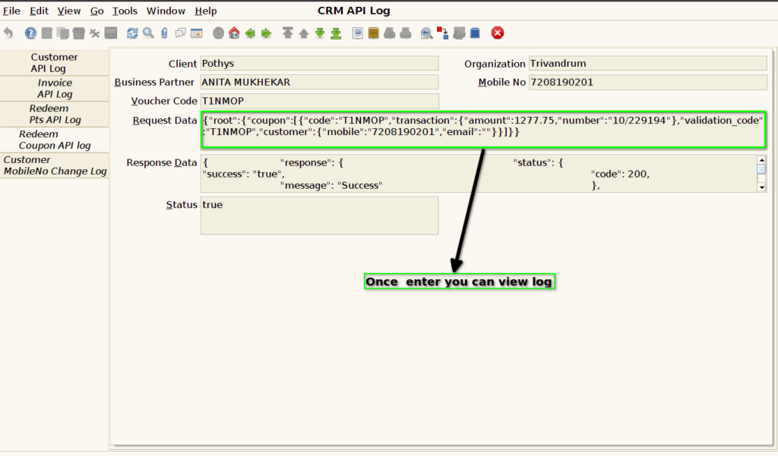Click the Zoom across magnifier icon
This screenshot has height=456, width=778.
(x=426, y=33)
